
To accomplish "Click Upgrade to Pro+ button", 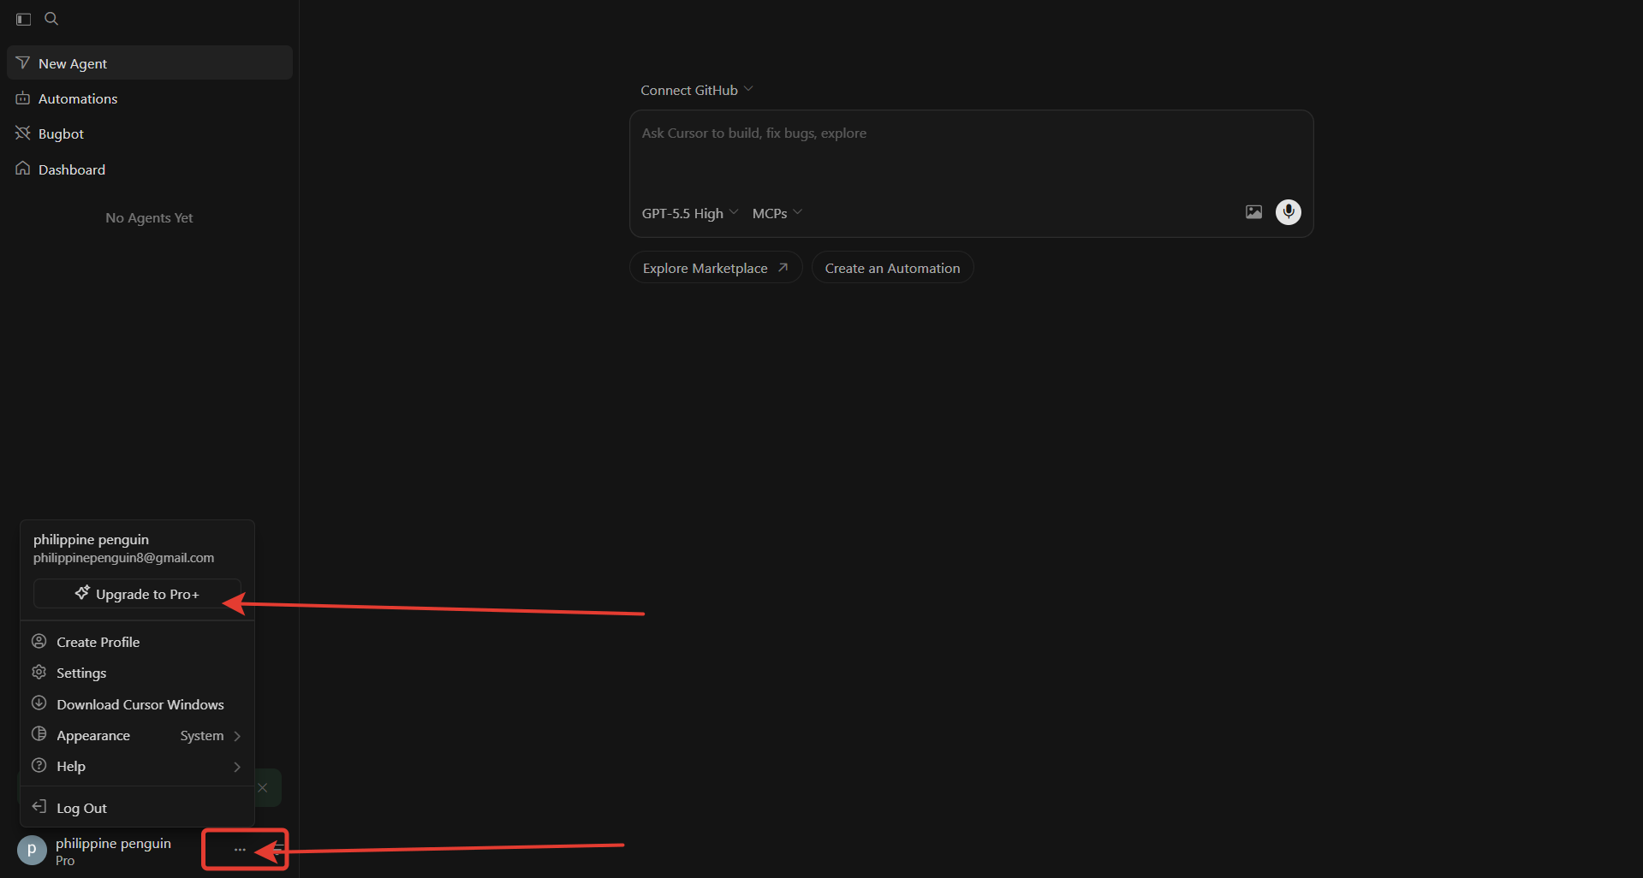I will click(x=137, y=594).
